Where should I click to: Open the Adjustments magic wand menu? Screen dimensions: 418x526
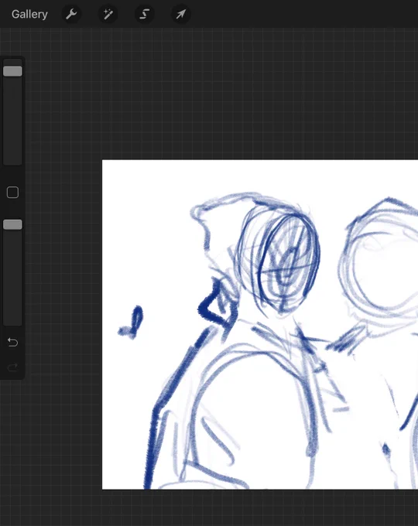click(108, 14)
